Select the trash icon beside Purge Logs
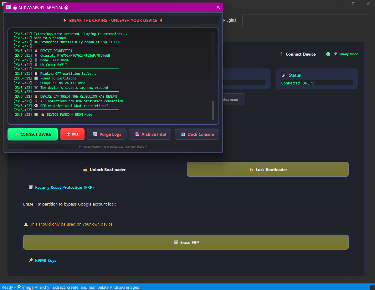This screenshot has width=375, height=290. [x=95, y=134]
